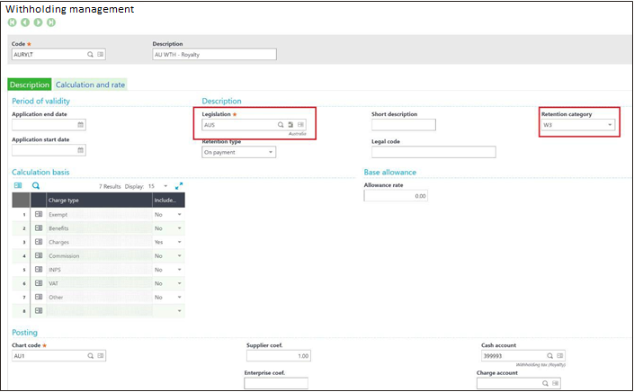The width and height of the screenshot is (634, 392).
Task: Open row actions for Benefits line
Action: [39, 228]
